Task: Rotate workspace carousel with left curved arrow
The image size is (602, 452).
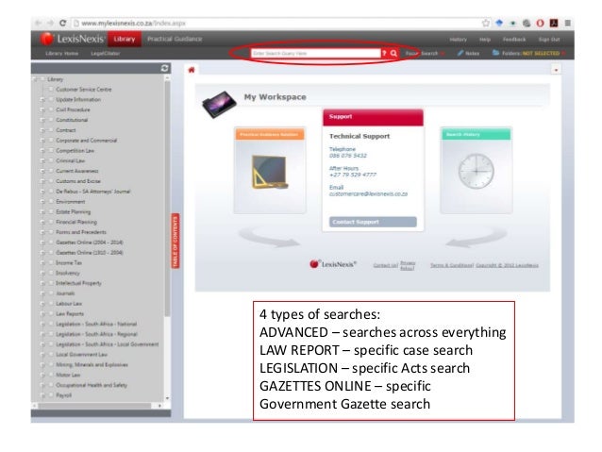Action: click(269, 238)
